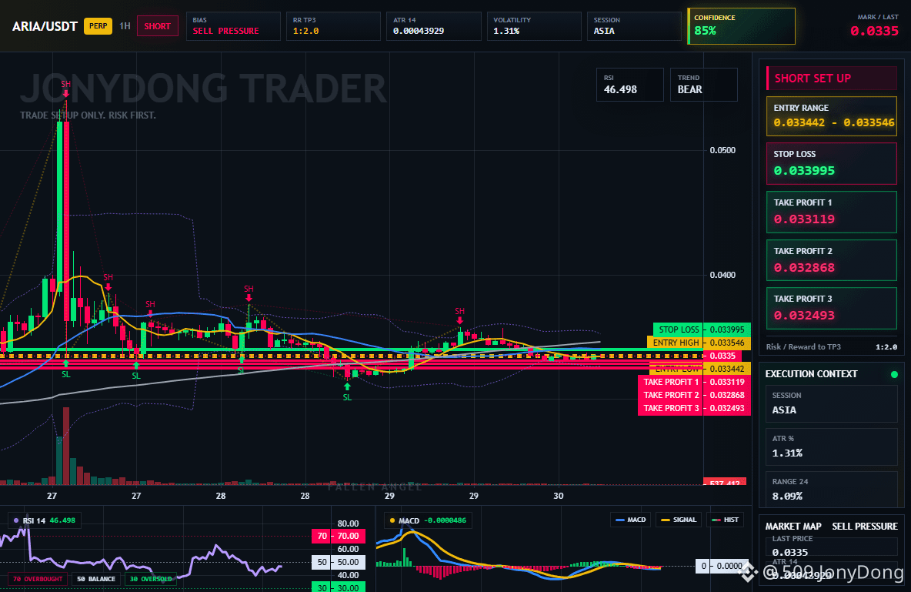The height and width of the screenshot is (592, 911).
Task: Click the green 30.00 RSI level tag
Action: pyautogui.click(x=339, y=587)
